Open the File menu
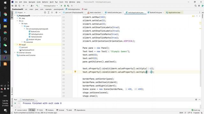This screenshot has width=204, height=114. tap(16, 2)
